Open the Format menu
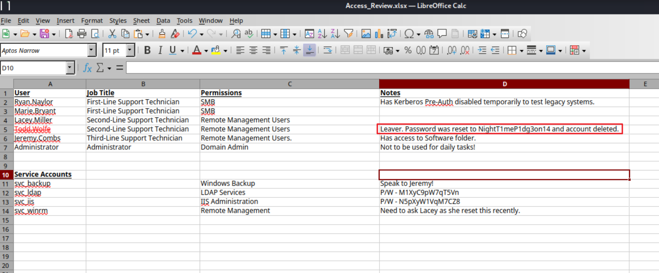Screen dimensions: 659x273 tap(92, 21)
